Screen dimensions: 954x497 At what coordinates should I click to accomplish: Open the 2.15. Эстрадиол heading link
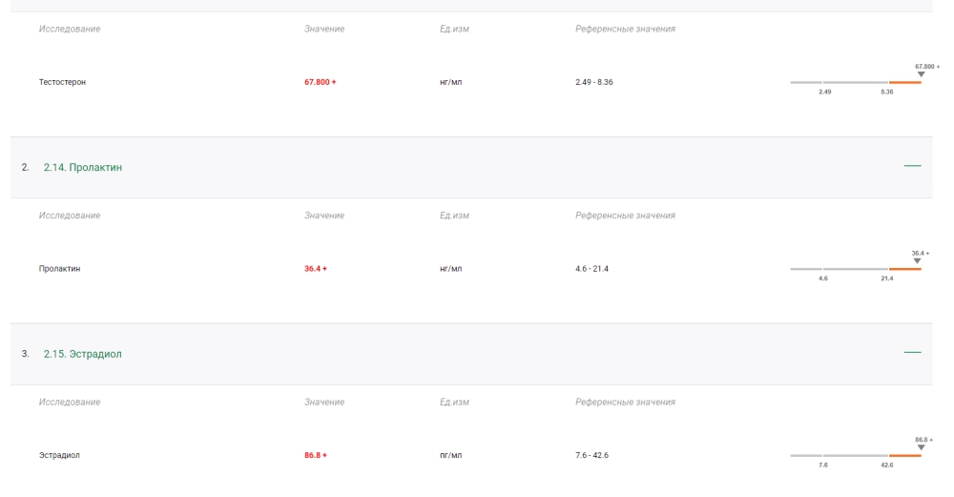click(83, 354)
